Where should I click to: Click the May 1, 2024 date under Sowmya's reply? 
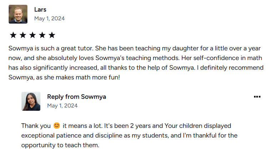(62, 106)
